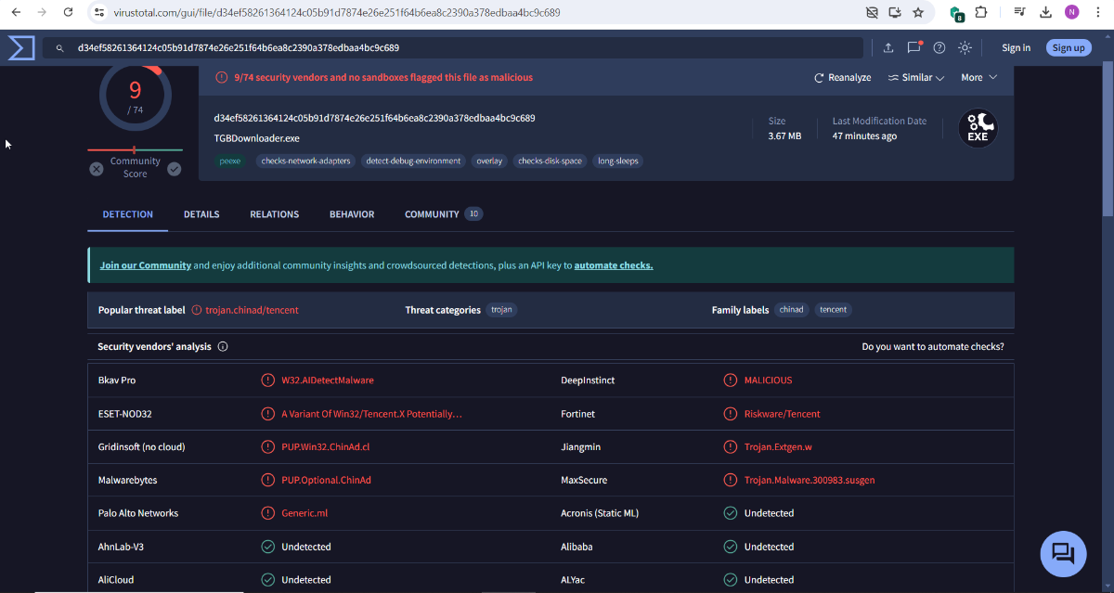Open the notifications chat bubble icon
The width and height of the screenshot is (1114, 593).
[x=913, y=47]
